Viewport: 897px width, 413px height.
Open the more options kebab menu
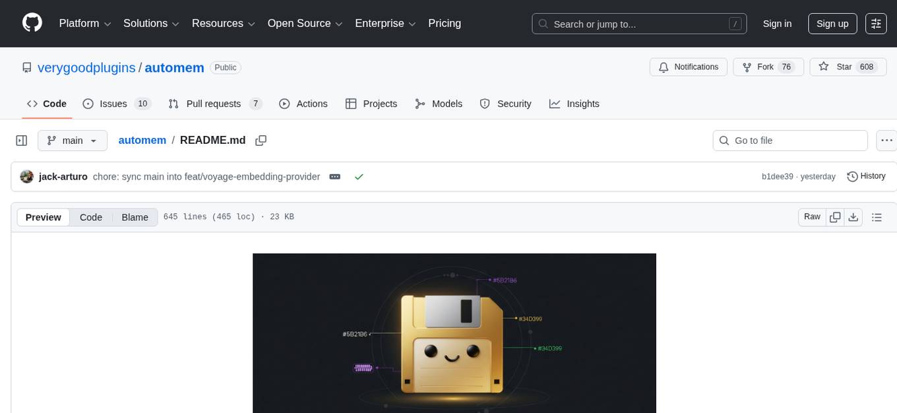pos(886,140)
